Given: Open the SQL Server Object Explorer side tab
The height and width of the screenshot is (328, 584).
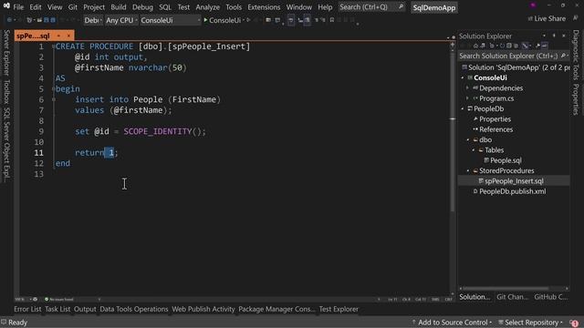Looking at the screenshot, I should (6, 146).
